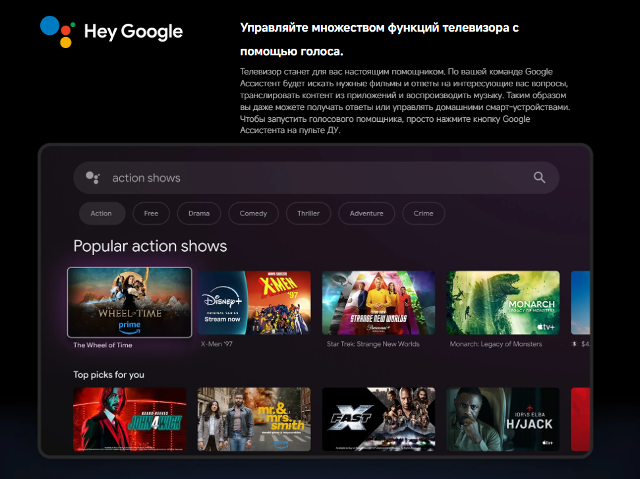
Task: Filter results by Comedy
Action: pos(253,213)
